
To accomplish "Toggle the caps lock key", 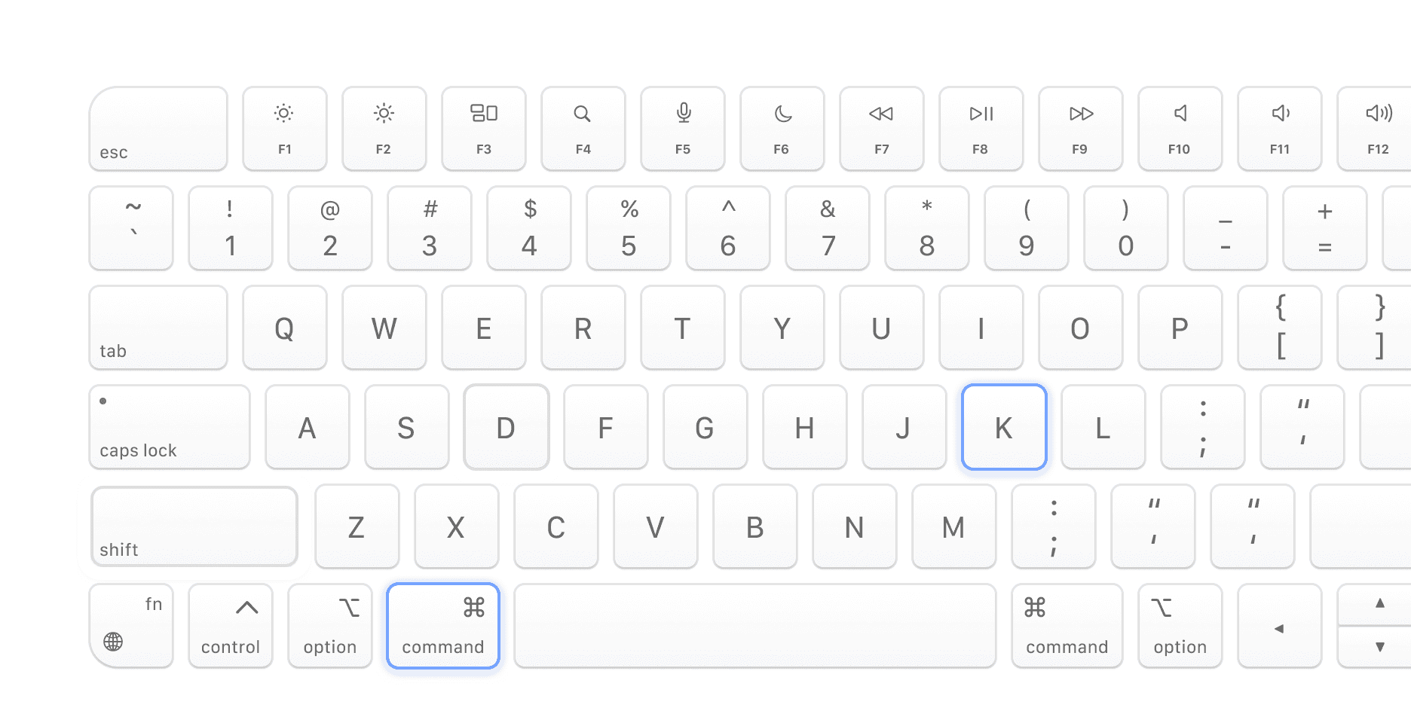I will click(x=170, y=427).
